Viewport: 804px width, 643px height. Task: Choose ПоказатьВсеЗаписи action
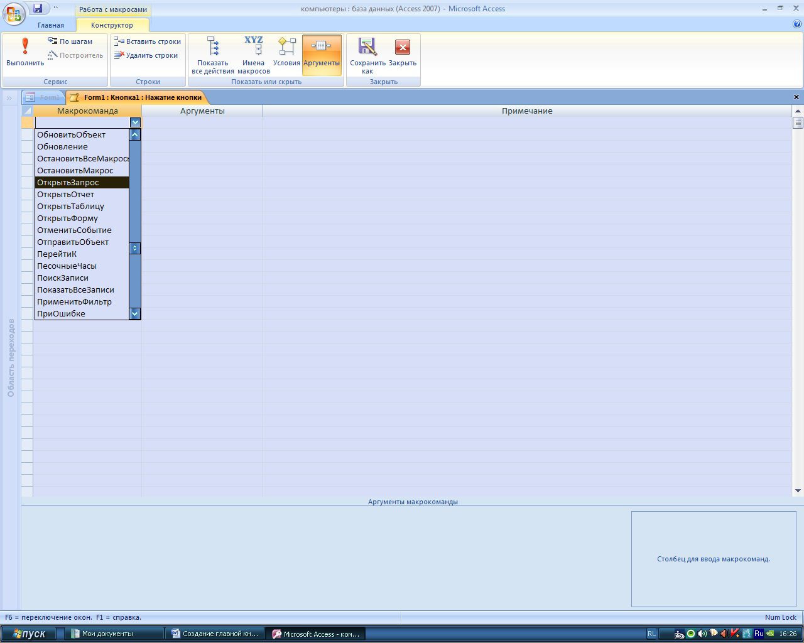point(82,289)
